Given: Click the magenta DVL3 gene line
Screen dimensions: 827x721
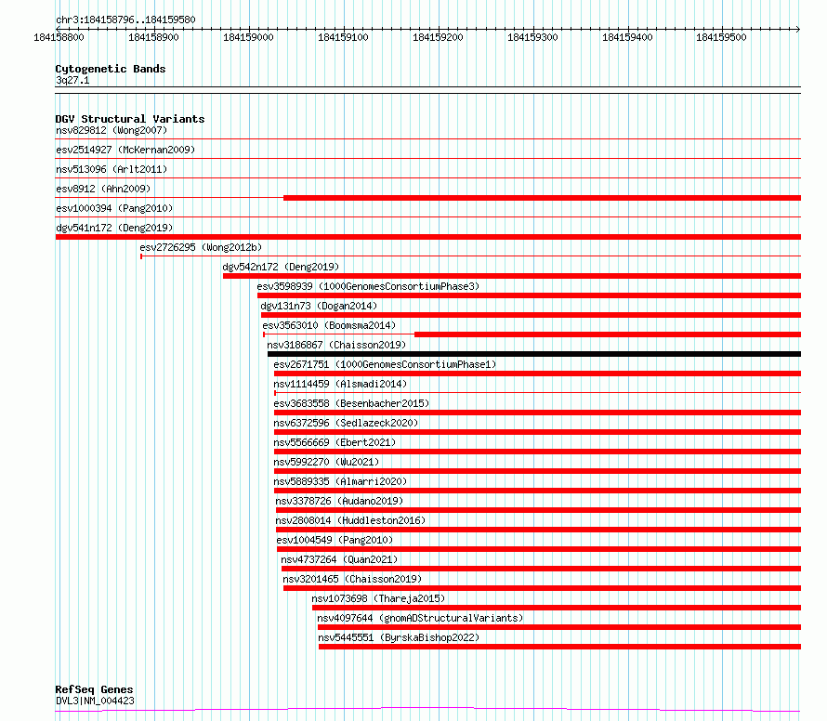Looking at the screenshot, I should click(x=427, y=710).
